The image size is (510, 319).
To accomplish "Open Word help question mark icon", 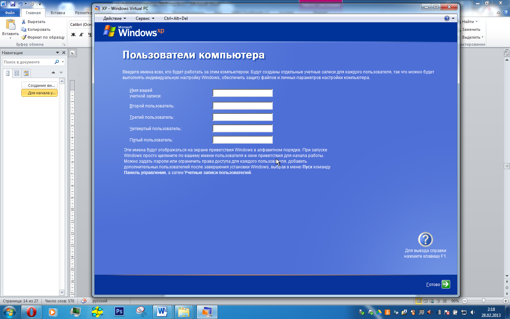I will pos(506,12).
